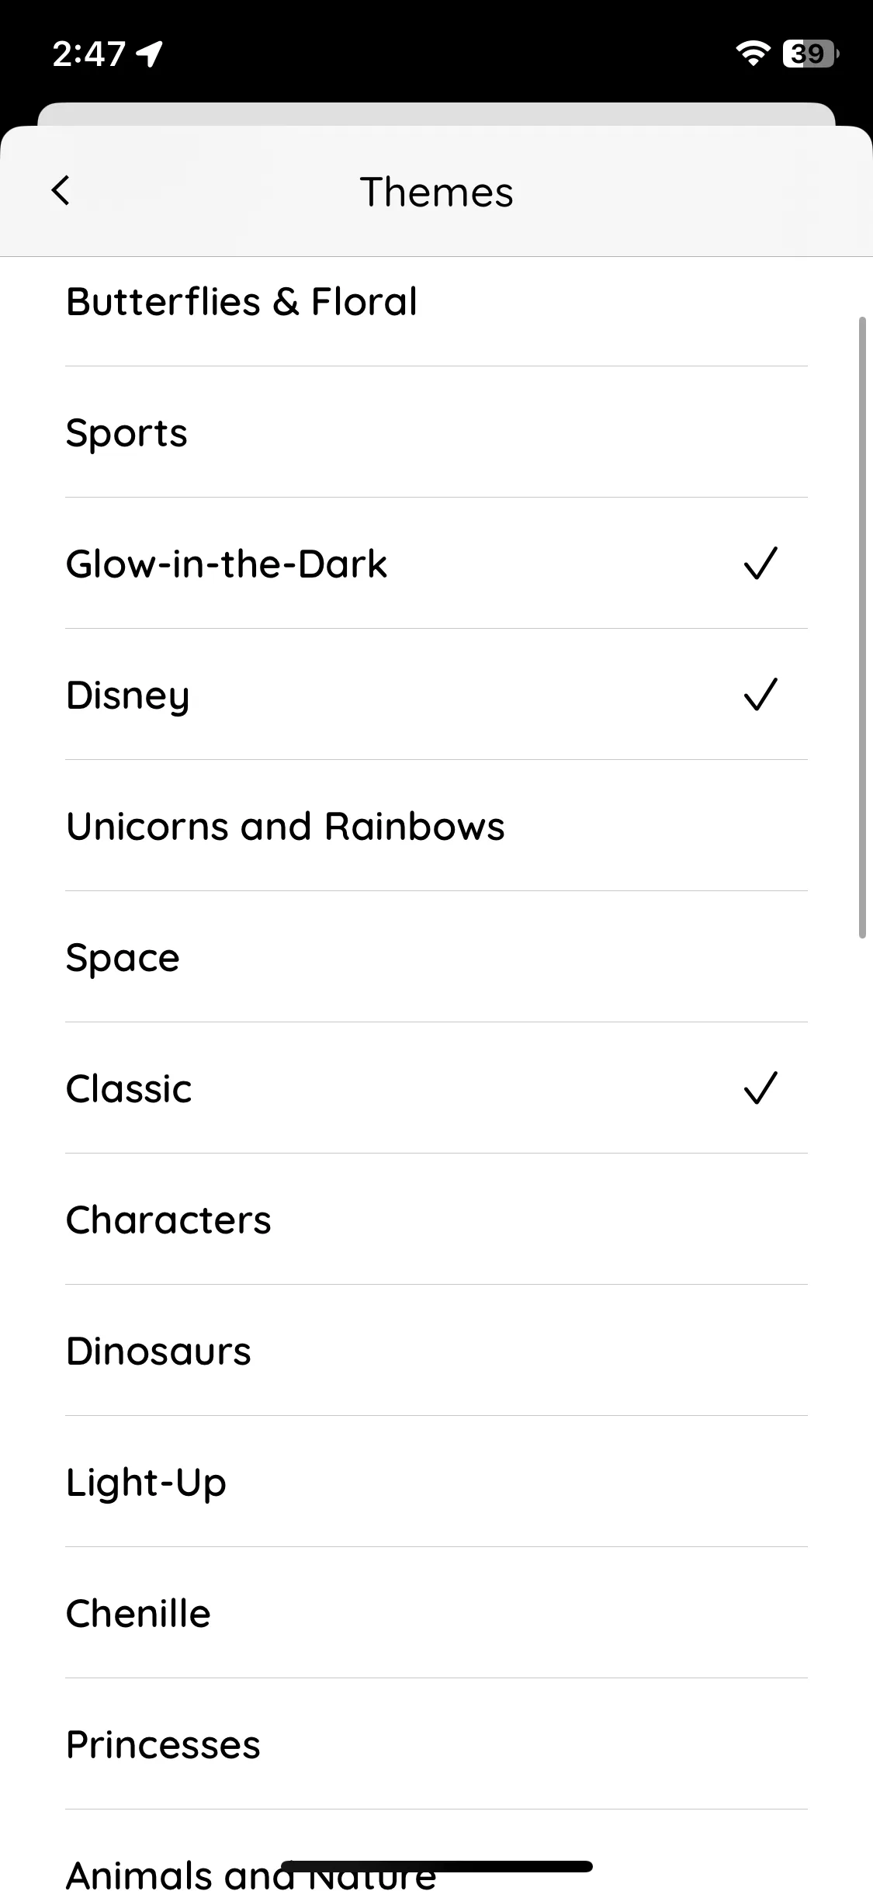Viewport: 873px width, 1891px height.
Task: Go back using the chevron arrow
Action: tap(61, 190)
